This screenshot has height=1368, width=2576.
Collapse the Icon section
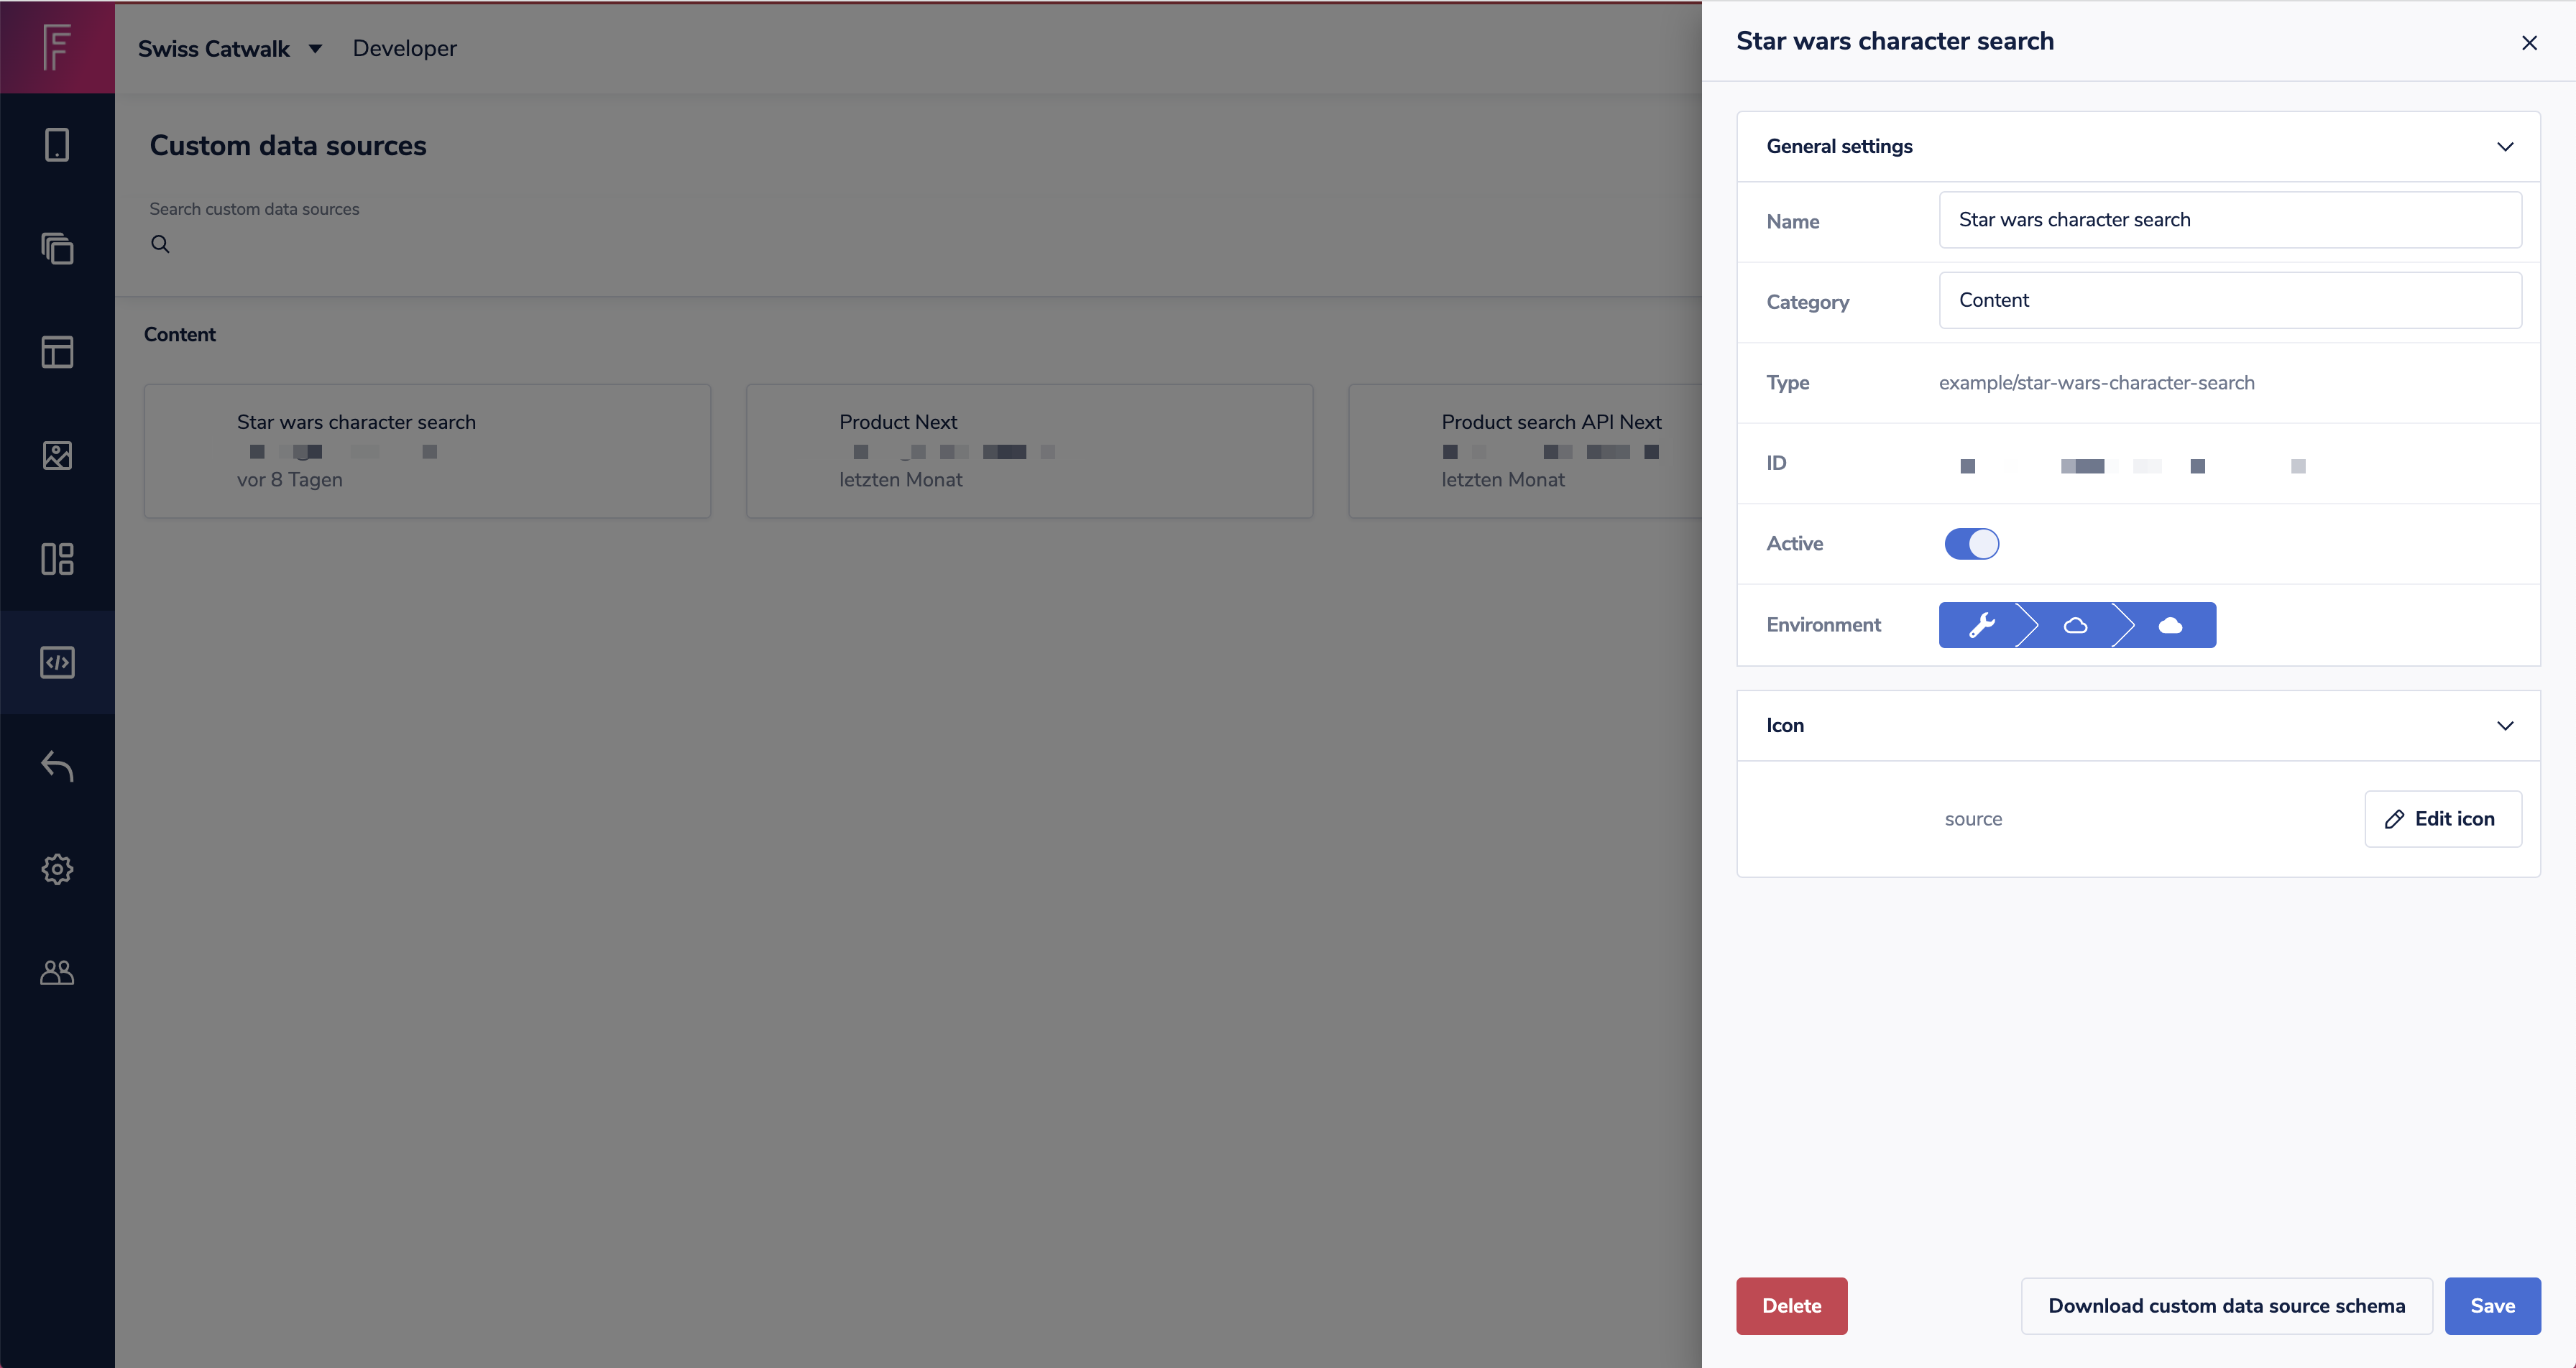click(2504, 726)
